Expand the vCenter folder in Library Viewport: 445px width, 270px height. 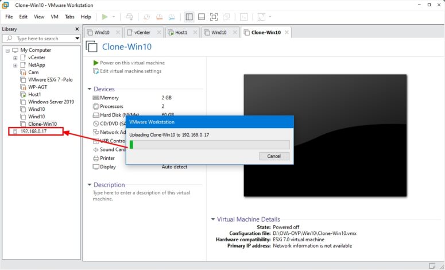point(16,58)
